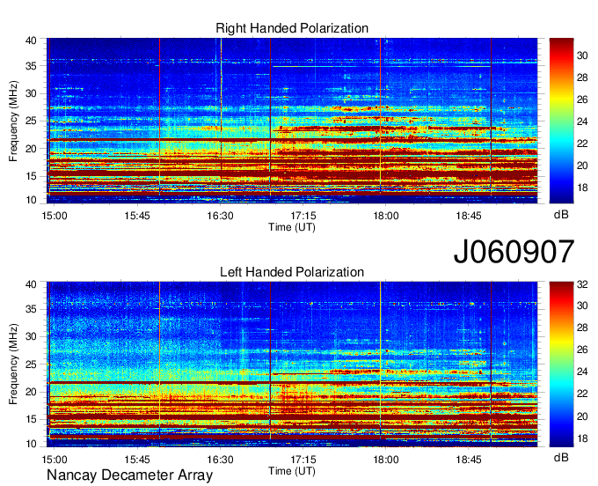Click the J060907 label
Image resolution: width=598 pixels, height=486 pixels.
[514, 252]
